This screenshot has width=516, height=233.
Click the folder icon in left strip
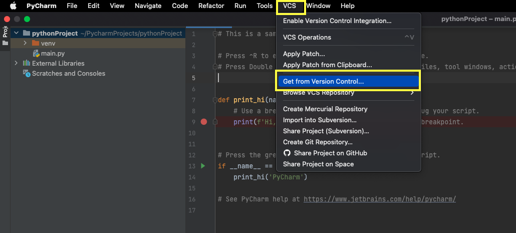pos(5,43)
